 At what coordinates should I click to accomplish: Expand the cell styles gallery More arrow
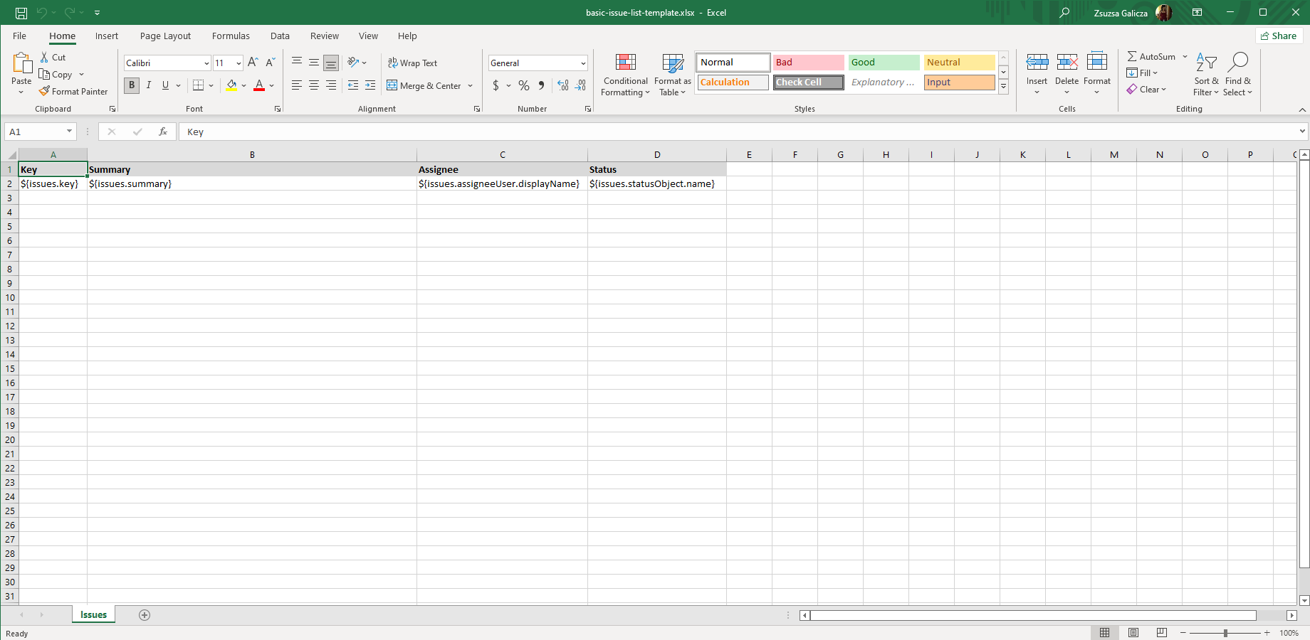coord(1003,86)
